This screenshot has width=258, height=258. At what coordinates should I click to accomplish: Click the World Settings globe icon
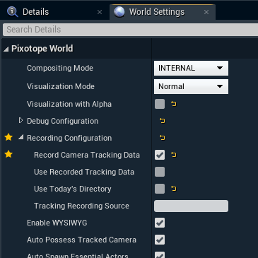click(x=119, y=12)
